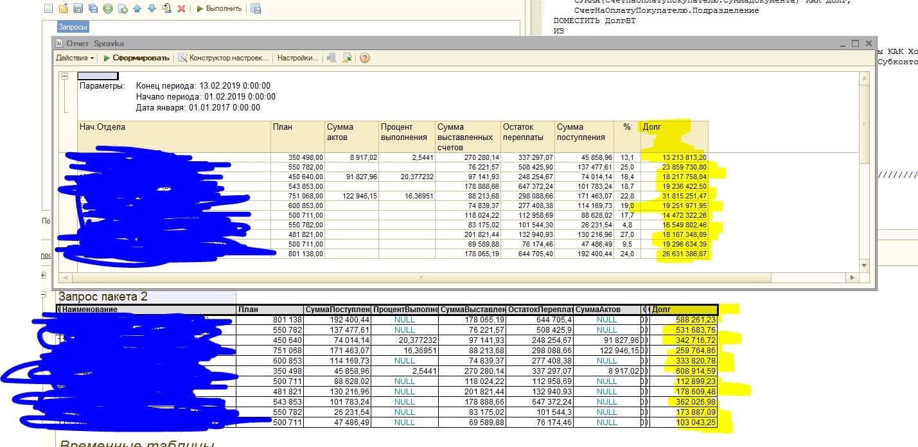Save with the floppy disk icon
Image resolution: width=918 pixels, height=447 pixels.
pyautogui.click(x=78, y=8)
